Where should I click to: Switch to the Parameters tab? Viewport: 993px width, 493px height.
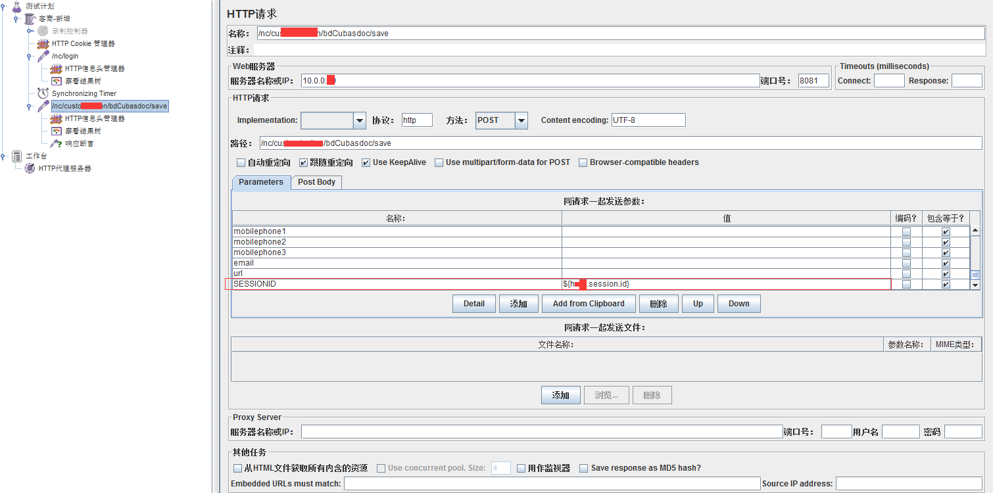[x=260, y=182]
